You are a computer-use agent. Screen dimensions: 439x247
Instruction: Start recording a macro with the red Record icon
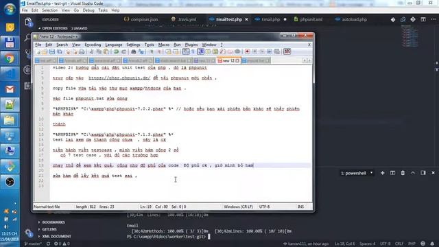pos(247,52)
